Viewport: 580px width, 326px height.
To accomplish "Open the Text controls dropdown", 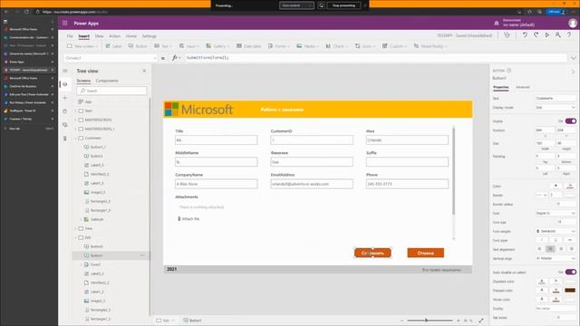I will point(163,46).
